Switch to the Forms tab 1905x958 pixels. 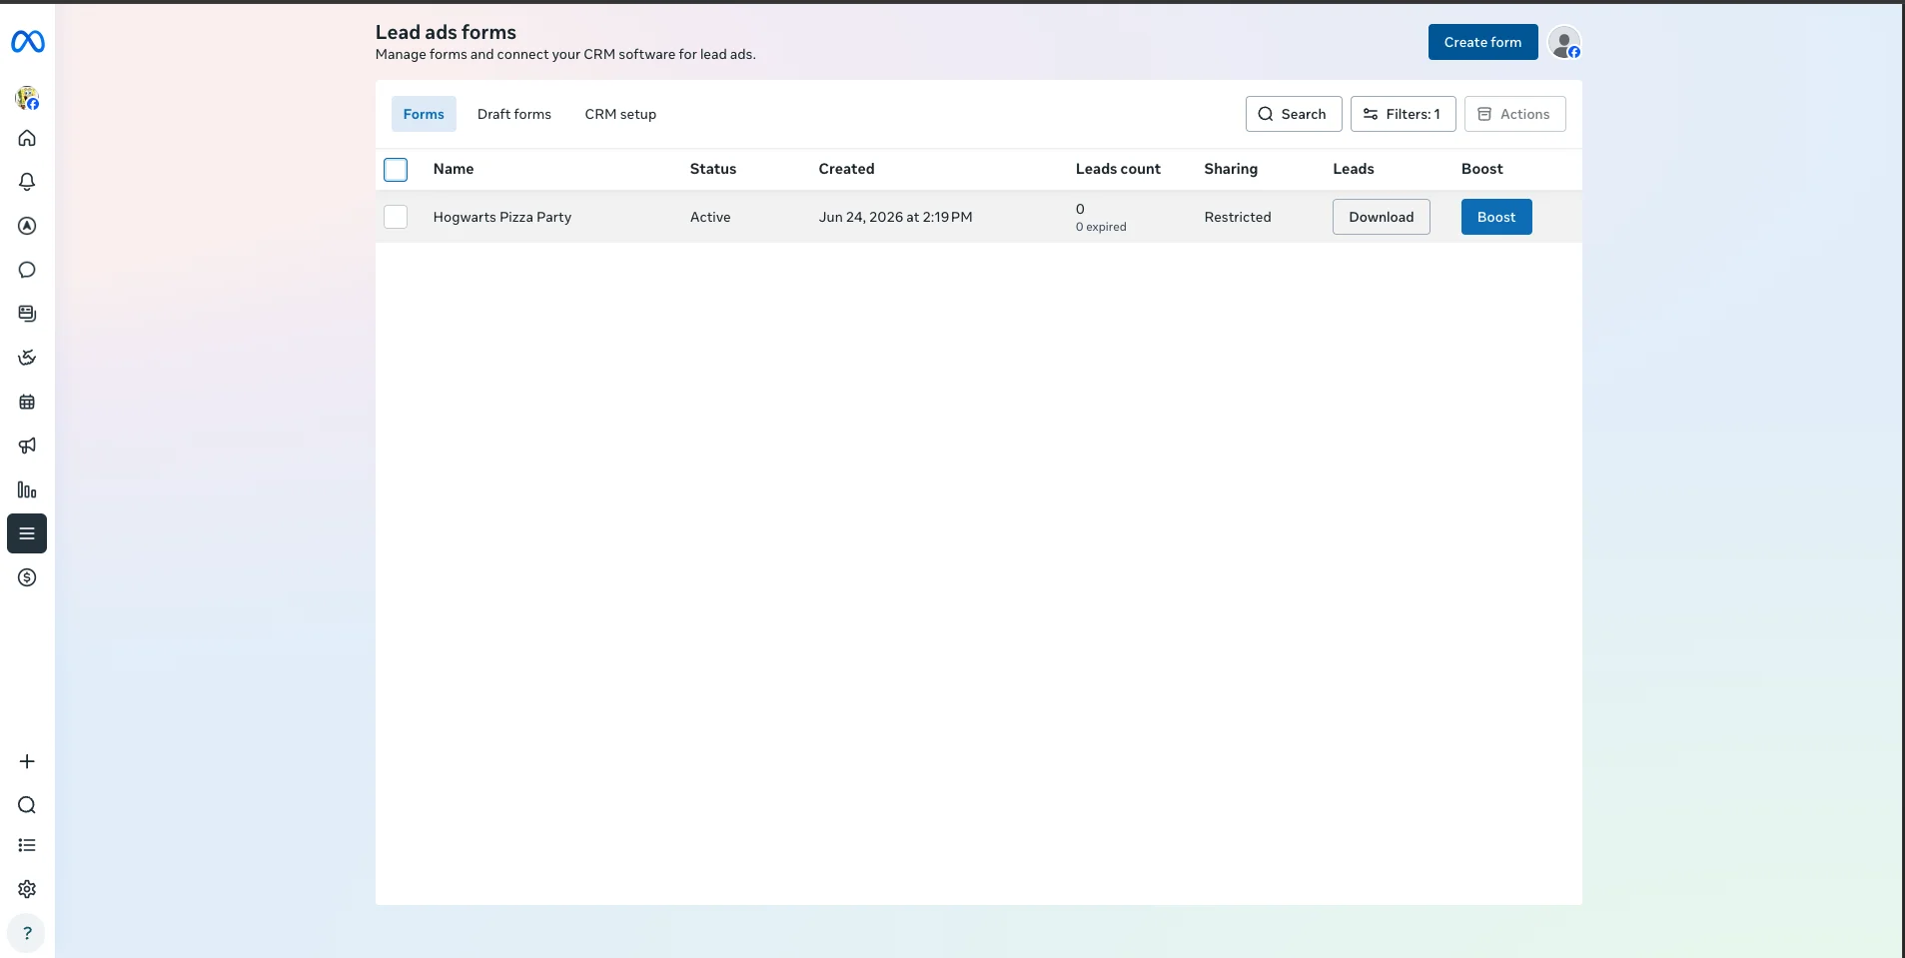click(x=424, y=114)
